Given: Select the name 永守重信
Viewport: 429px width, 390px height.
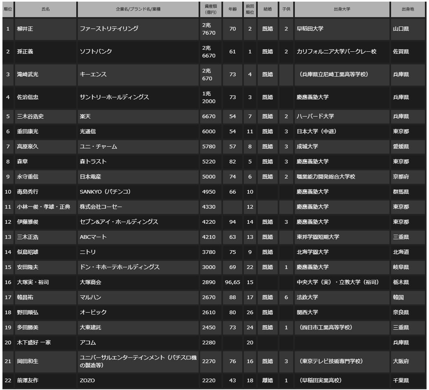Looking at the screenshot, I should tap(28, 176).
